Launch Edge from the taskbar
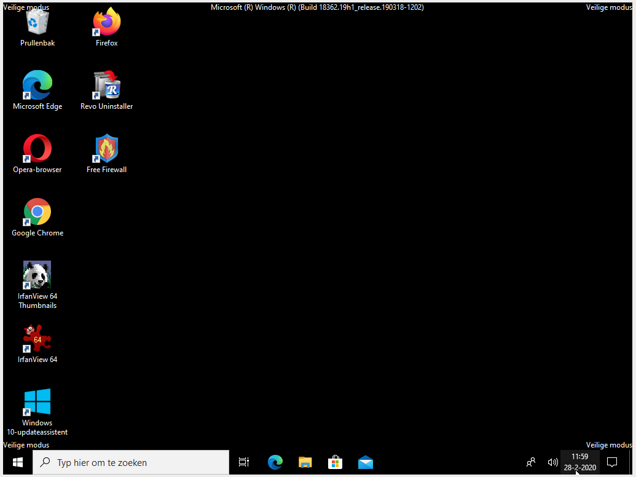The image size is (636, 477). pyautogui.click(x=275, y=462)
